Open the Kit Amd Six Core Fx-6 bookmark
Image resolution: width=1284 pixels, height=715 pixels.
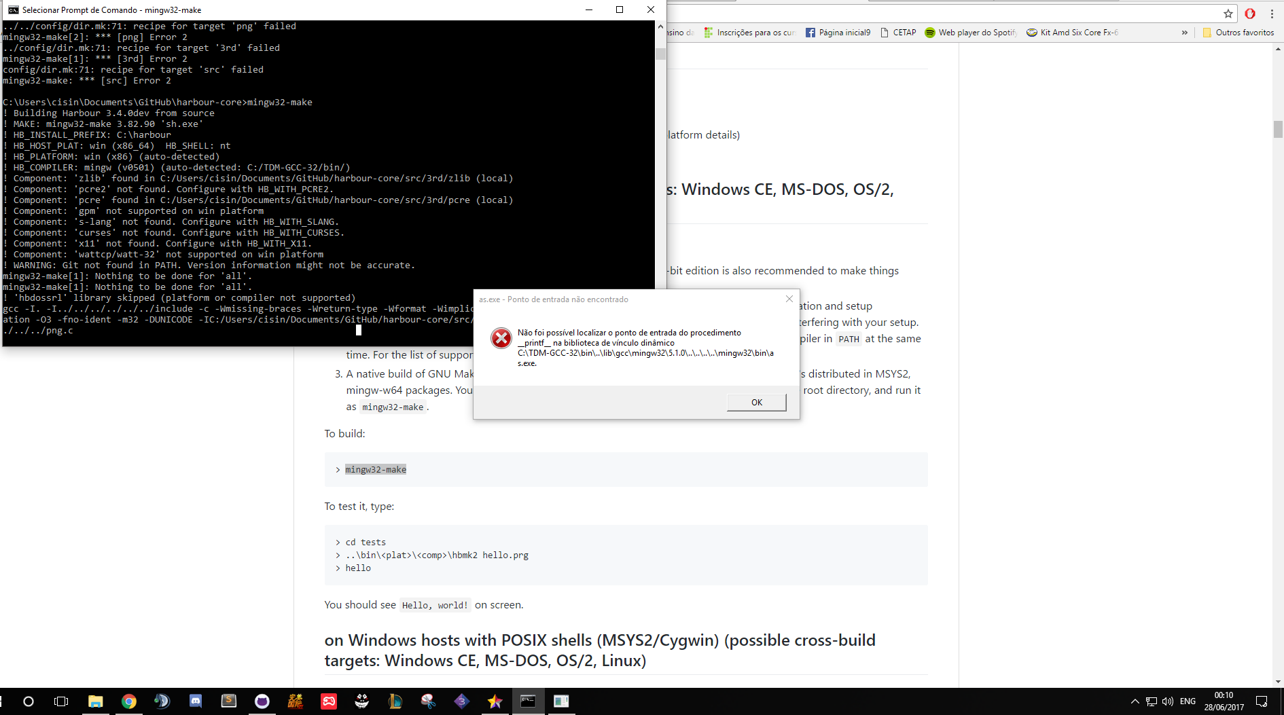pyautogui.click(x=1073, y=33)
